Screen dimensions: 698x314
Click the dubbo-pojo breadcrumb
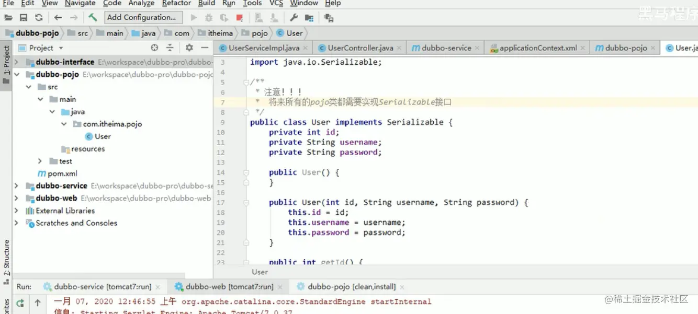tap(32, 33)
